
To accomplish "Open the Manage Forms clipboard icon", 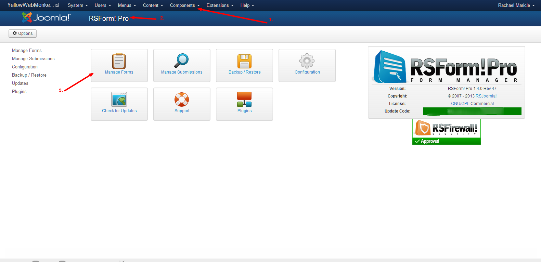I will [x=119, y=61].
